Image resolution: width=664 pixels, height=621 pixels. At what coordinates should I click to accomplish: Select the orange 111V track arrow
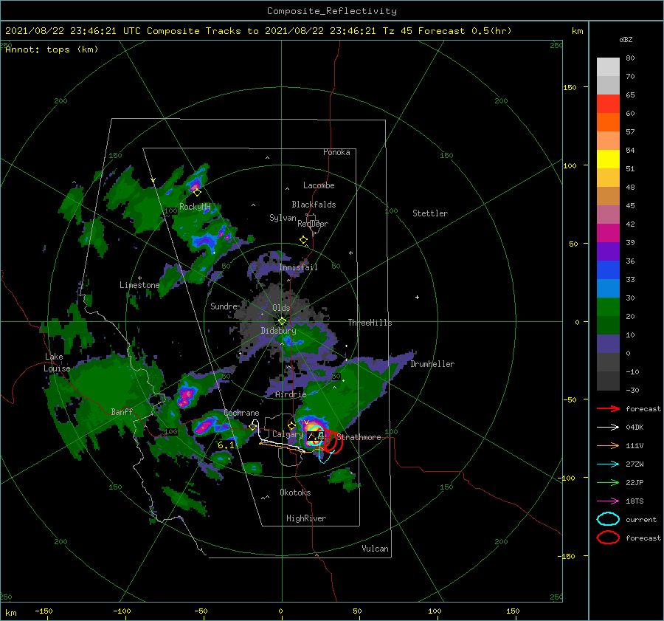tap(608, 445)
